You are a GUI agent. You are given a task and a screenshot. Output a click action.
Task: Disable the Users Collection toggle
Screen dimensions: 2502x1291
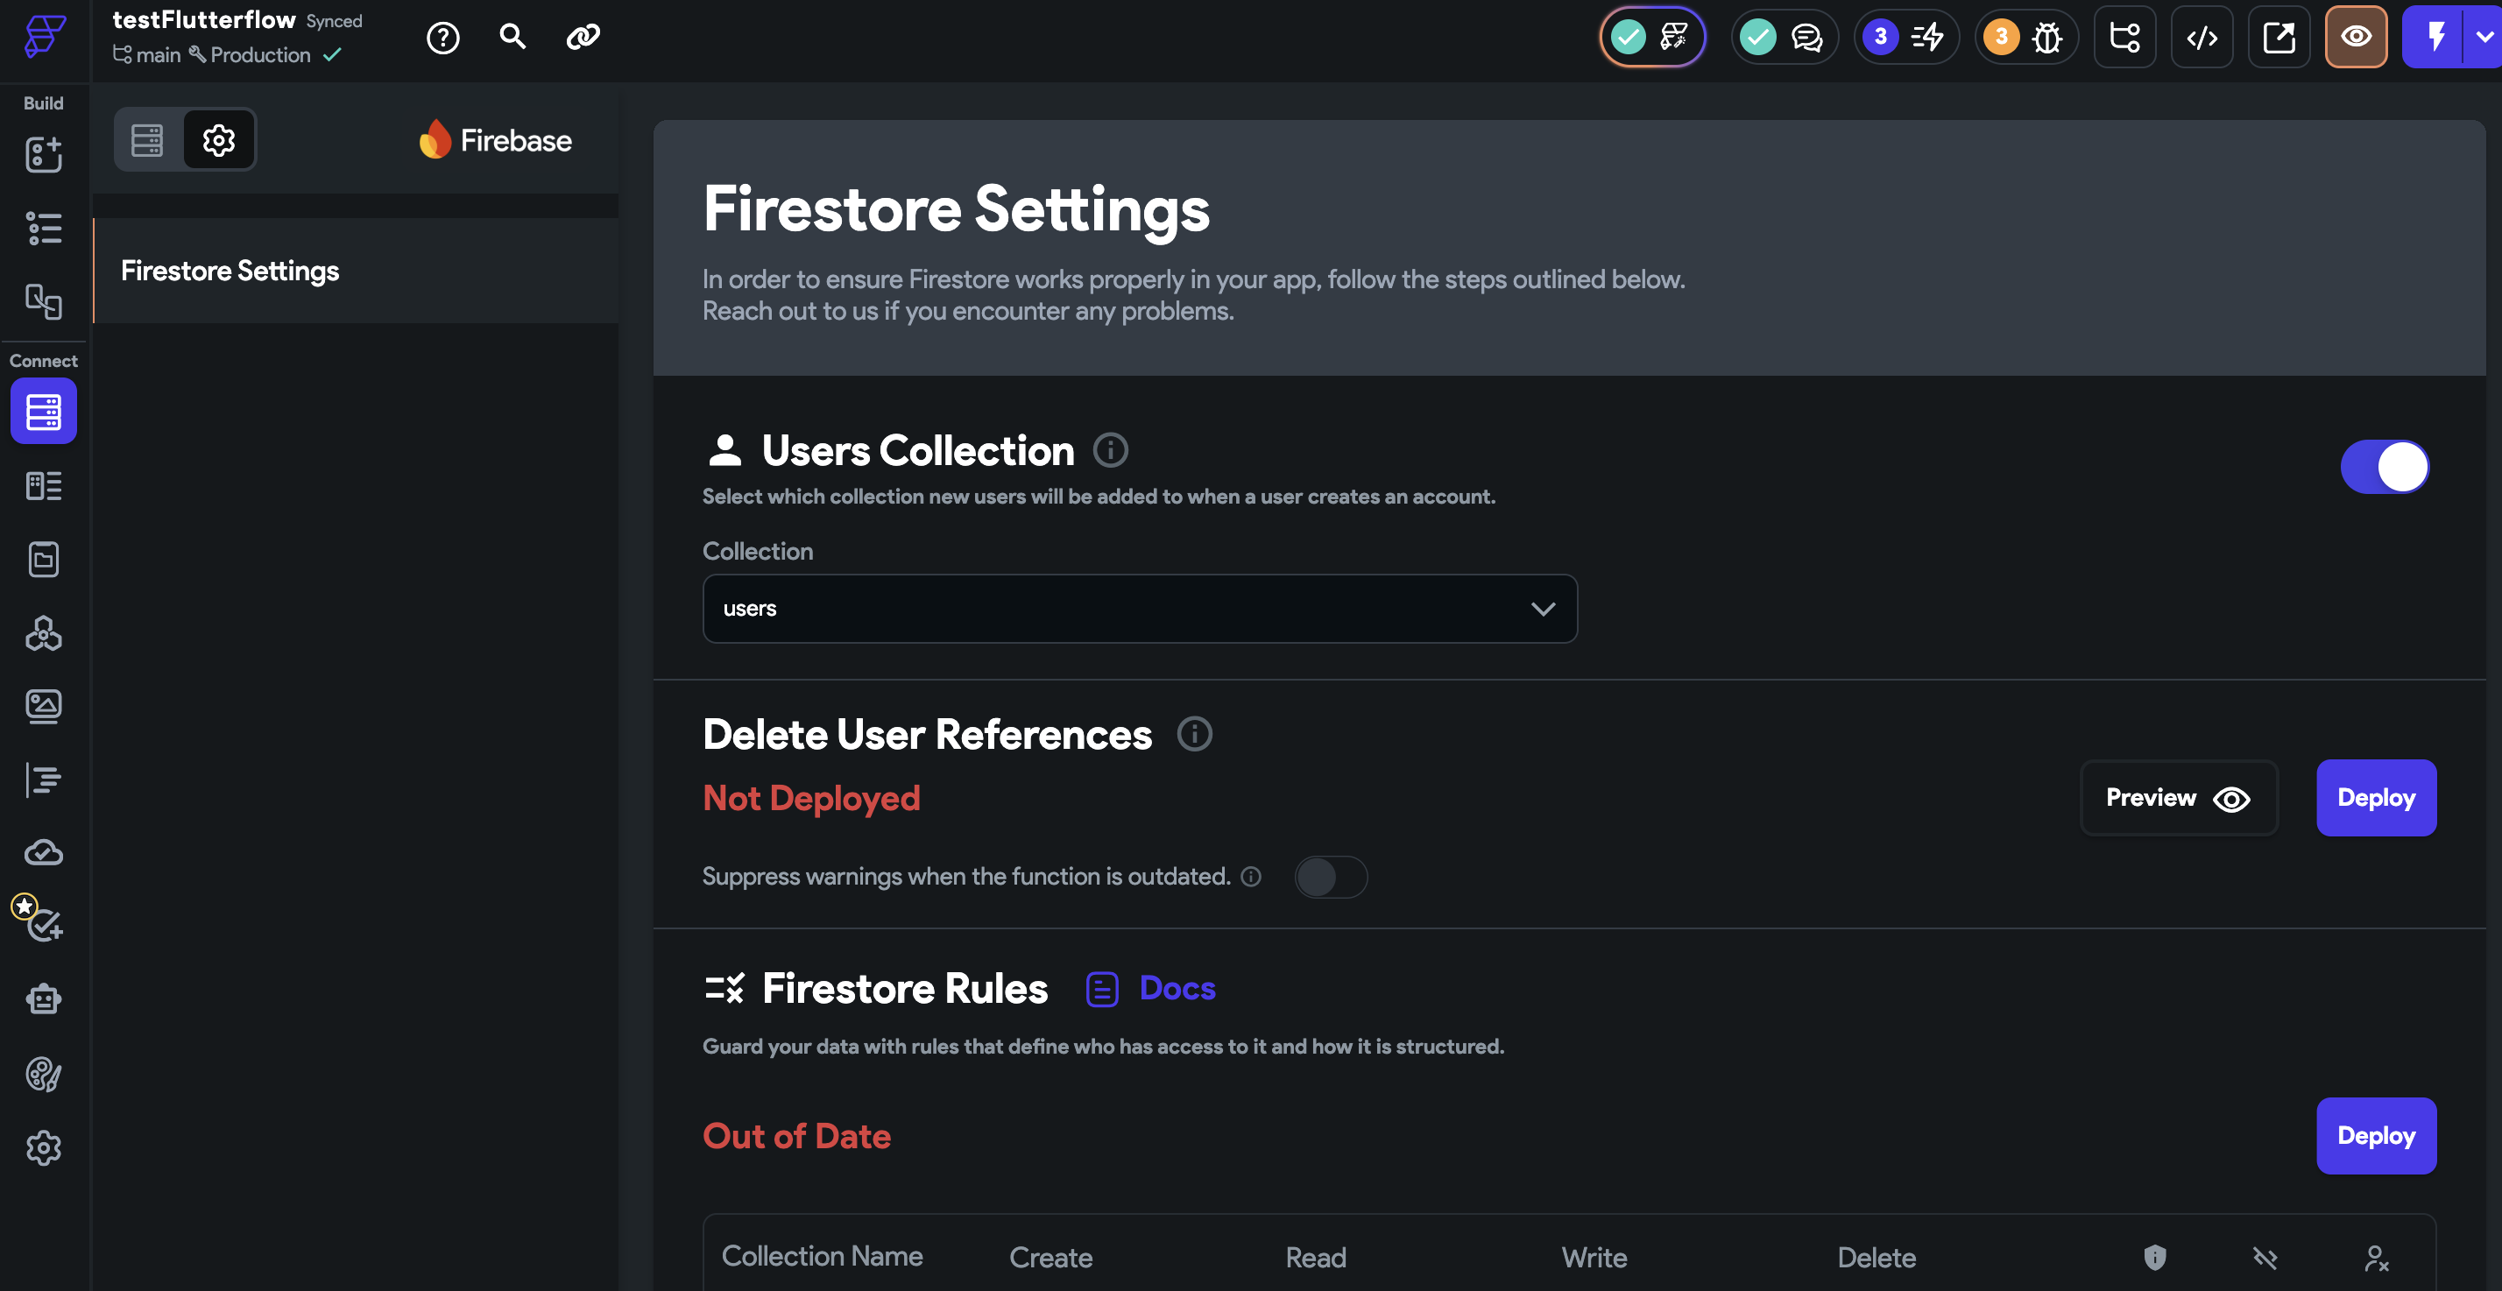tap(2385, 467)
